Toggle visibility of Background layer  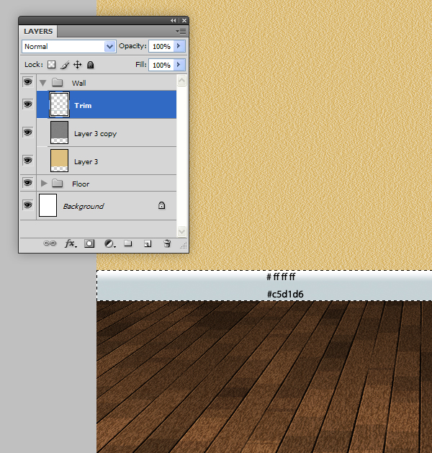27,206
